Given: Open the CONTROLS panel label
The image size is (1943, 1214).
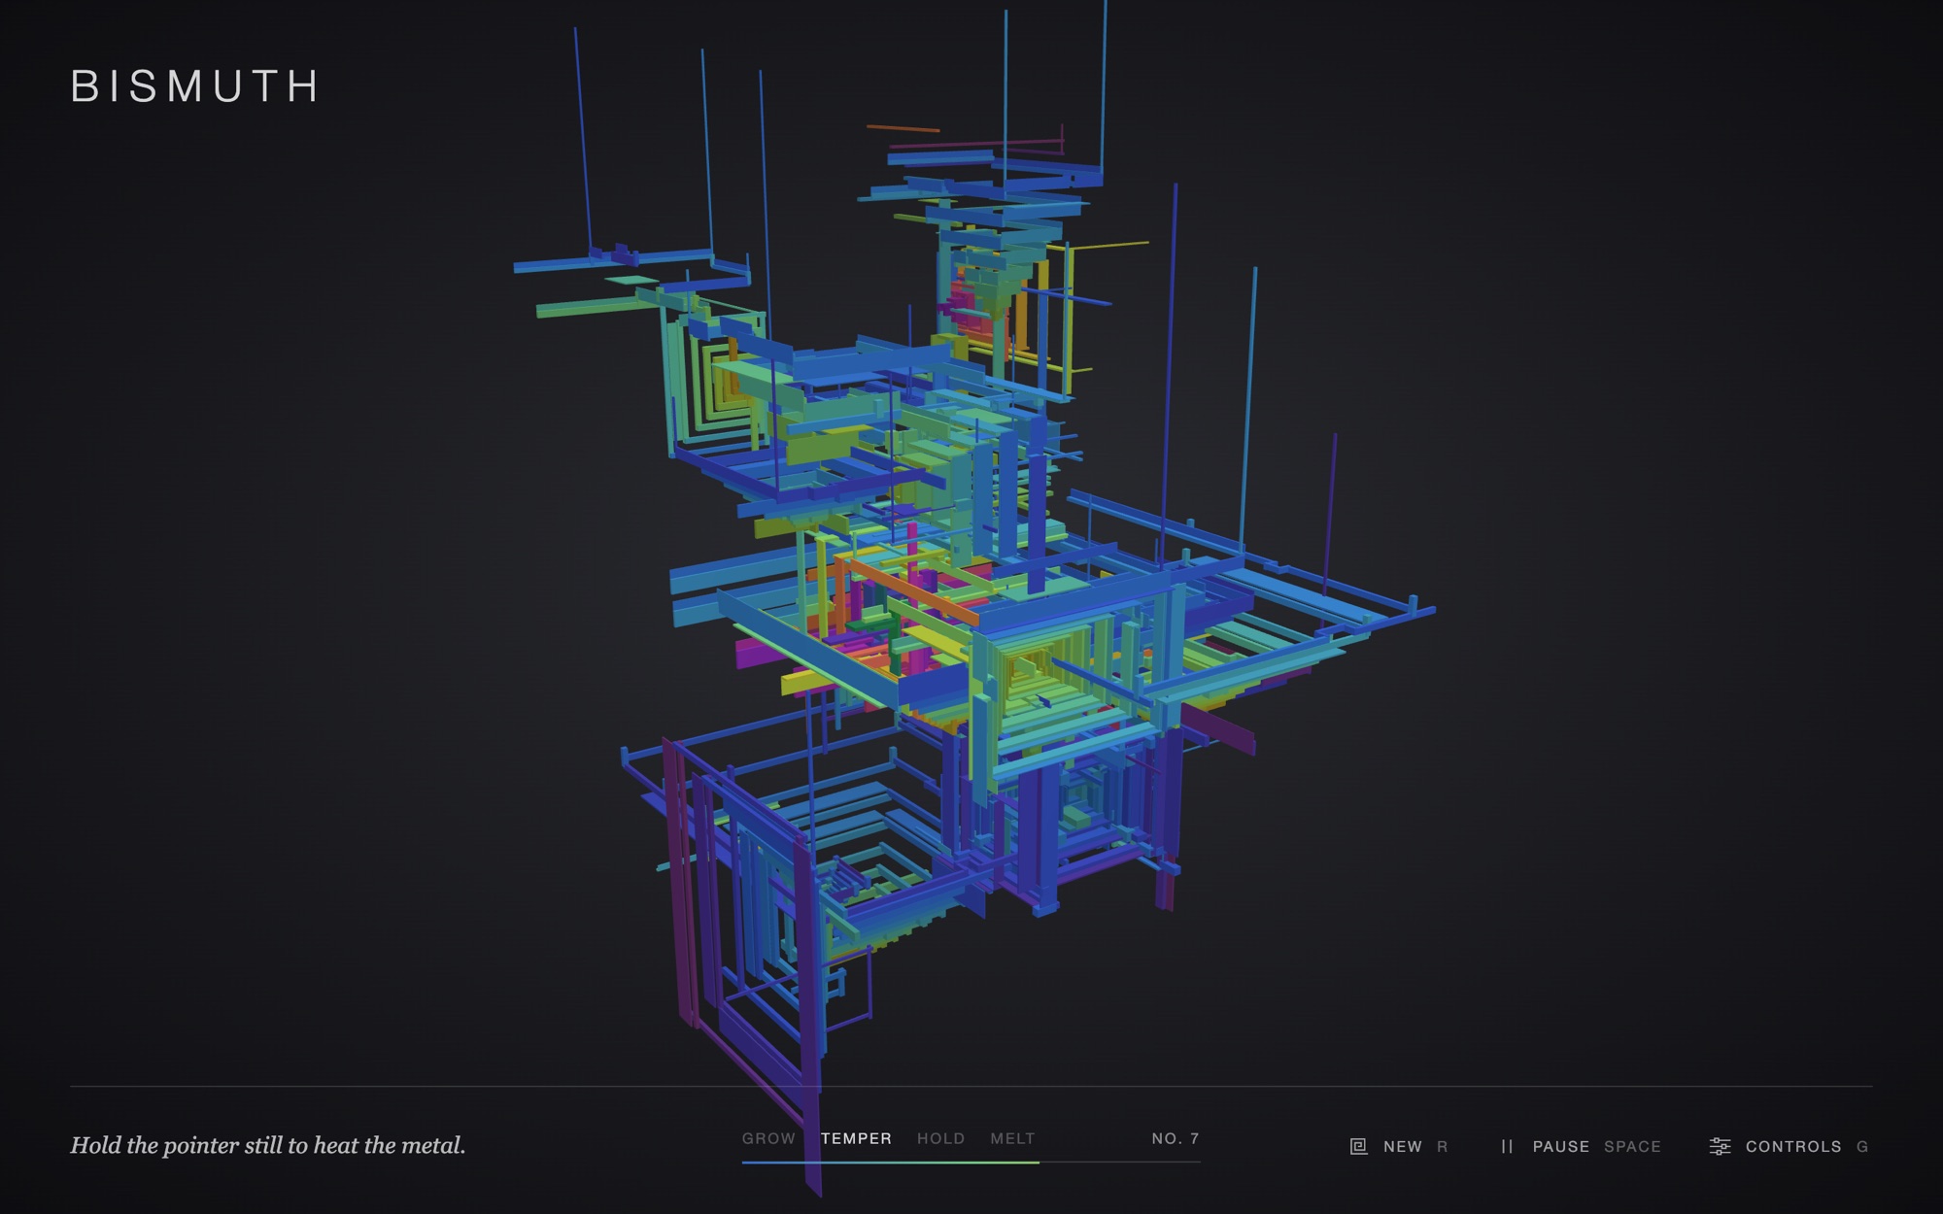Looking at the screenshot, I should [x=1793, y=1147].
